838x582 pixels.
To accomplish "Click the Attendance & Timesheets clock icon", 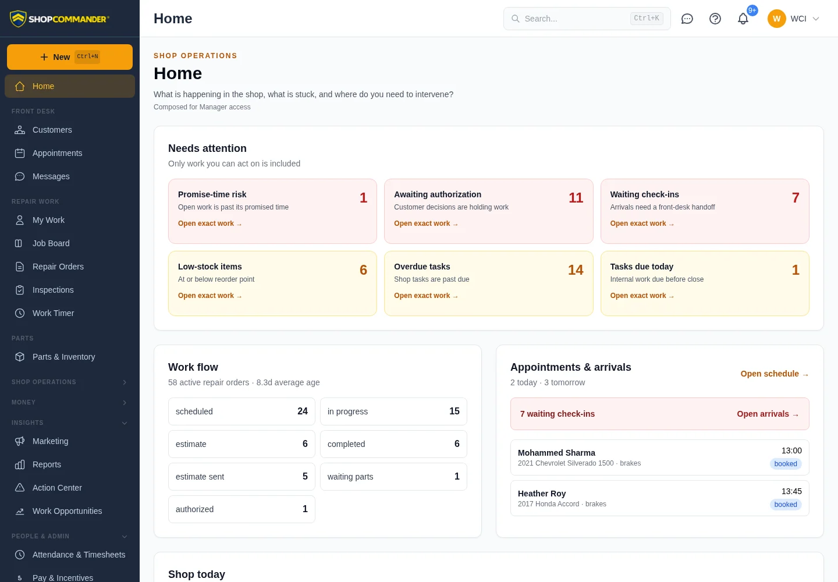I will point(20,555).
